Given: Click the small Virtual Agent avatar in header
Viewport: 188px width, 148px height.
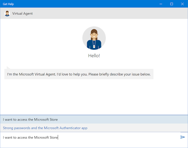Looking at the screenshot, I should click(7, 13).
